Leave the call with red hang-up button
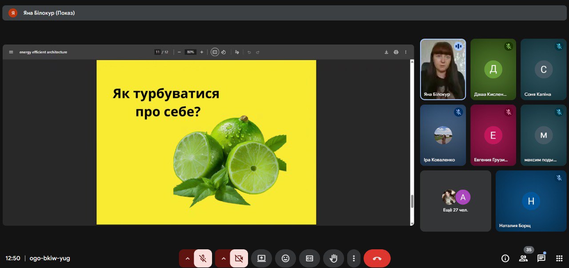 click(x=377, y=258)
